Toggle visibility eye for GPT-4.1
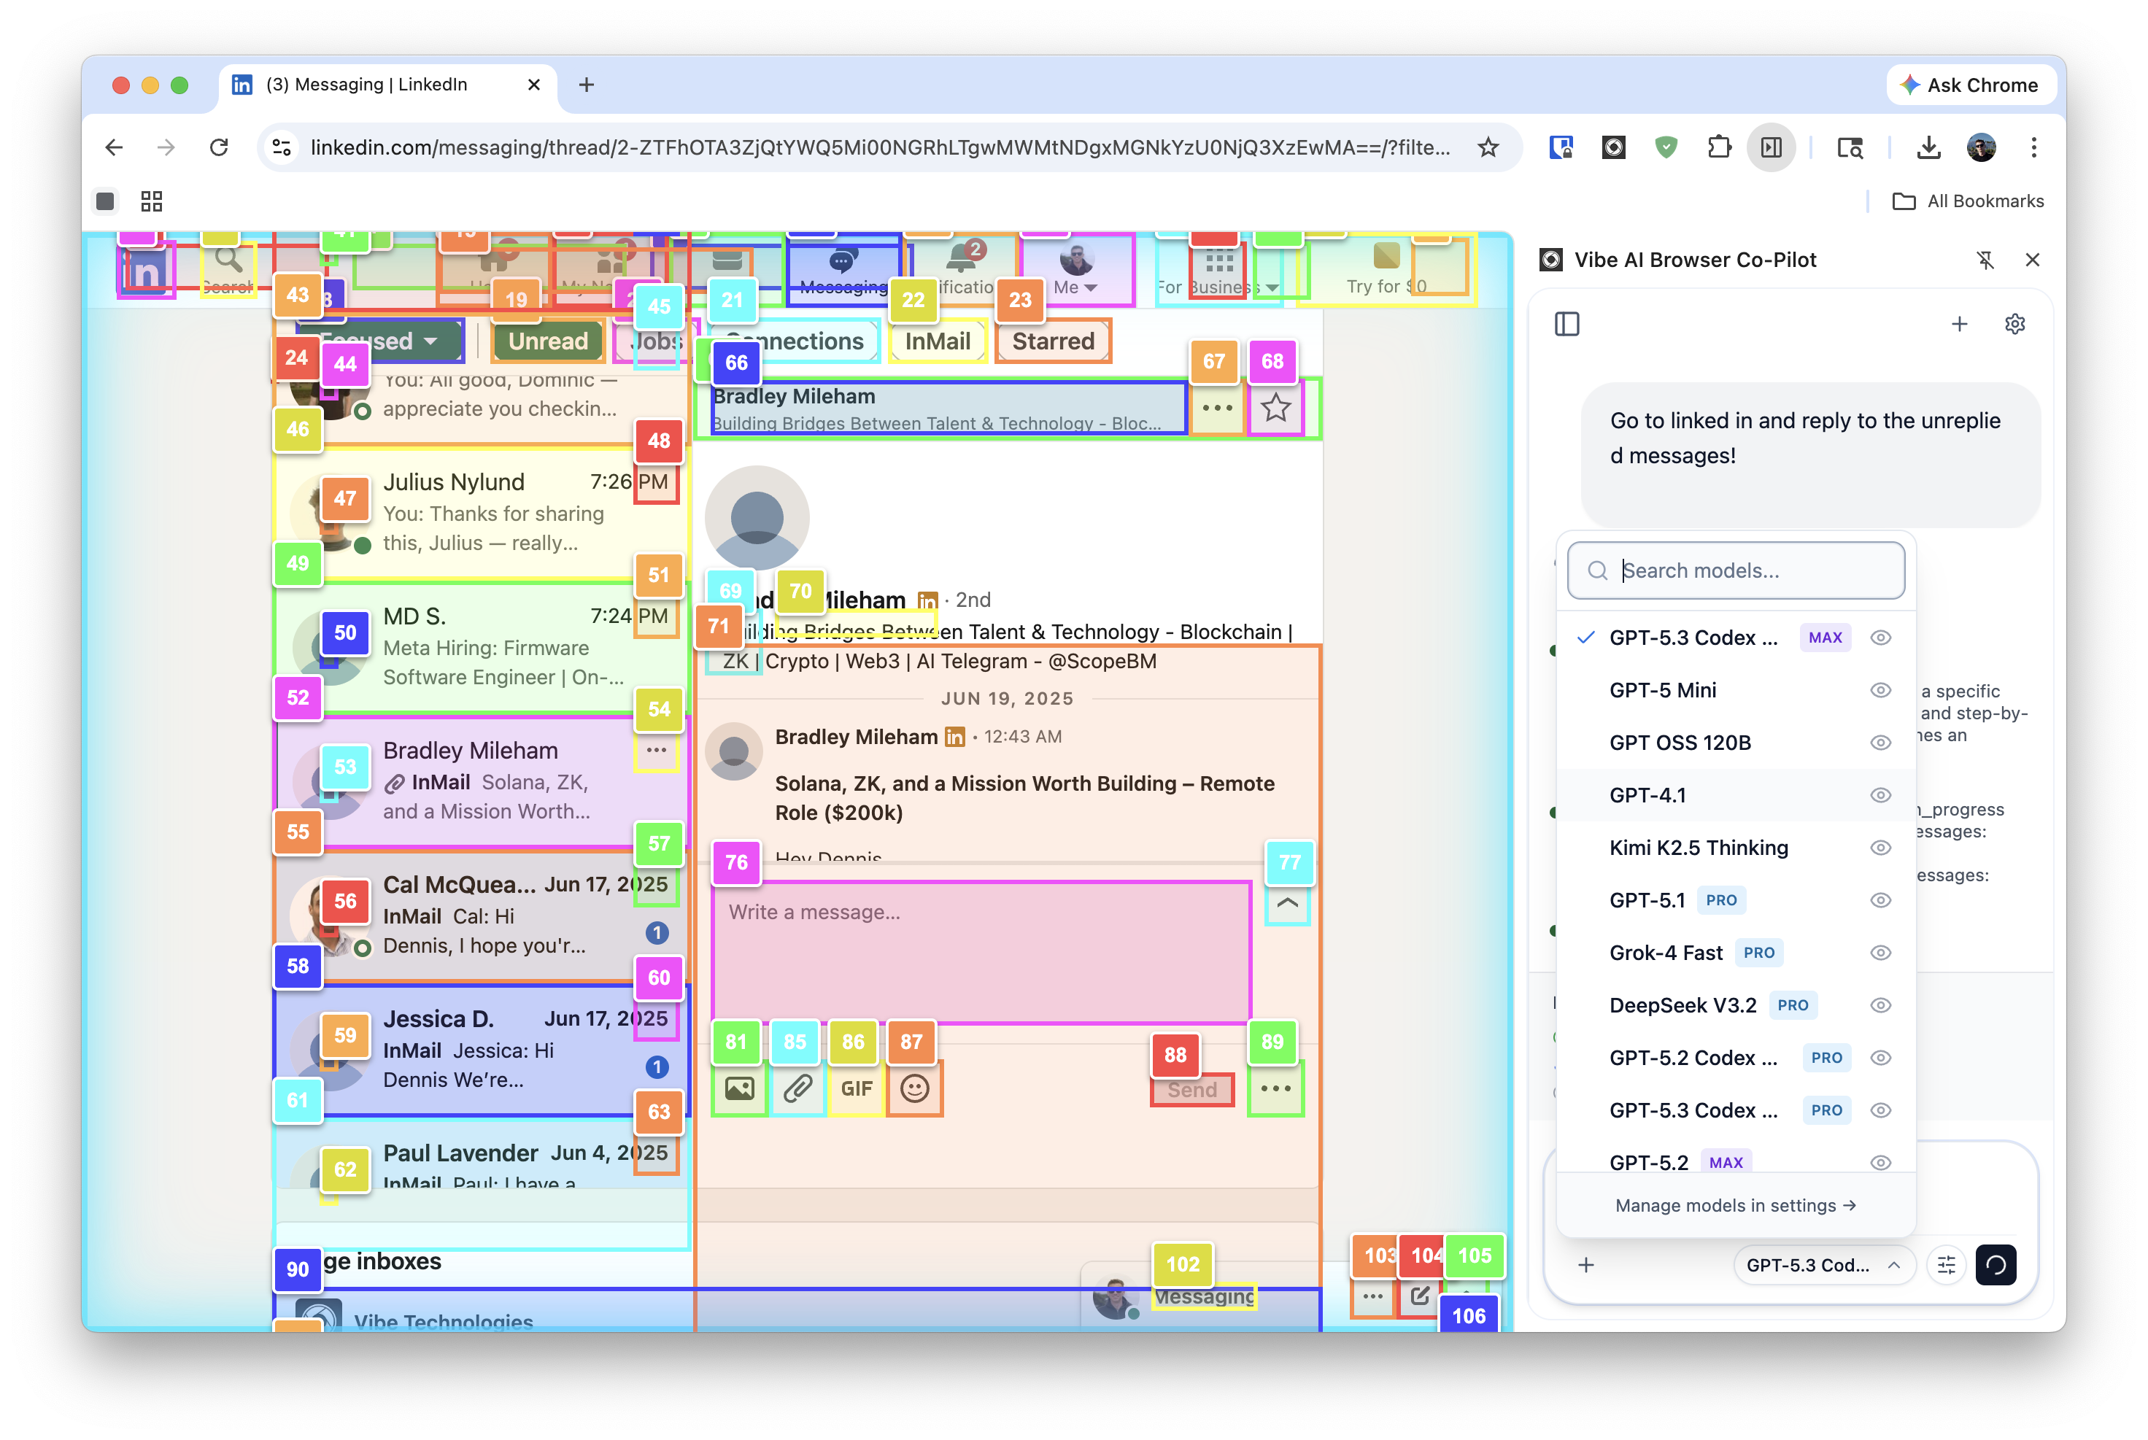The width and height of the screenshot is (2148, 1440). tap(1880, 794)
